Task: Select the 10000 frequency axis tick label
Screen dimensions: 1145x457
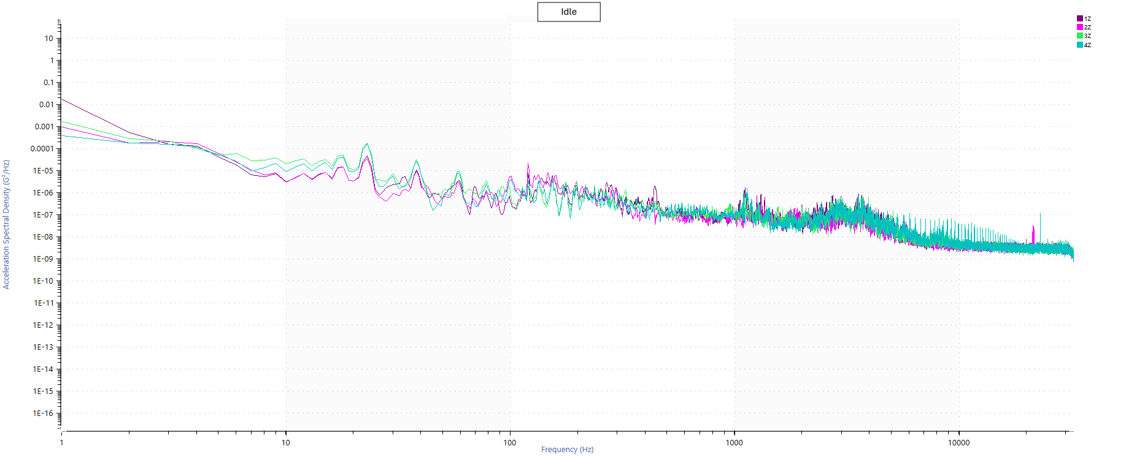Action: (x=958, y=443)
